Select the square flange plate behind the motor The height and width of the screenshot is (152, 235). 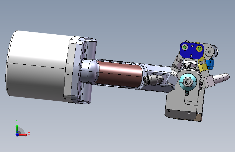click(x=75, y=70)
